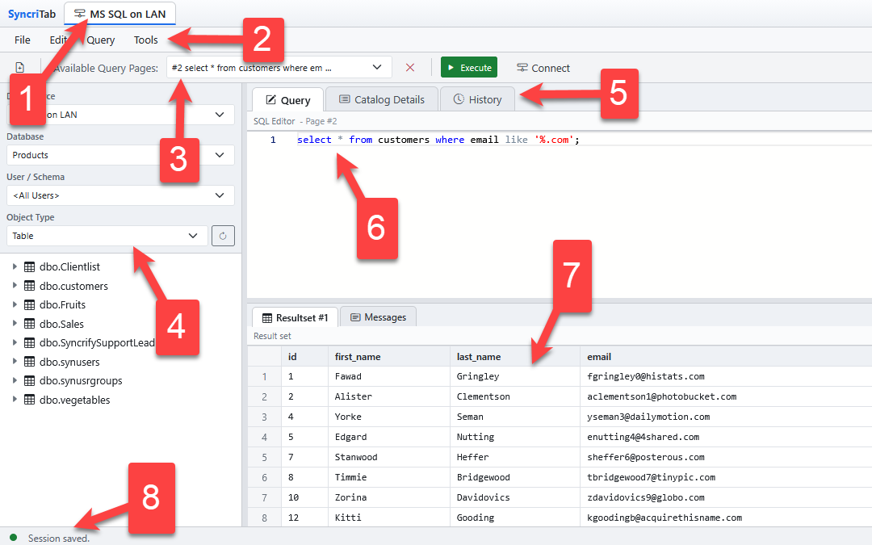Click the green status indicator dot
872x545 pixels.
14,538
